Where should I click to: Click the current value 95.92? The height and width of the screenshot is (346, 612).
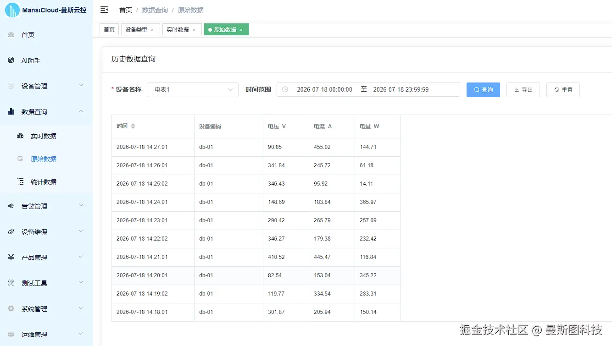[x=321, y=184]
